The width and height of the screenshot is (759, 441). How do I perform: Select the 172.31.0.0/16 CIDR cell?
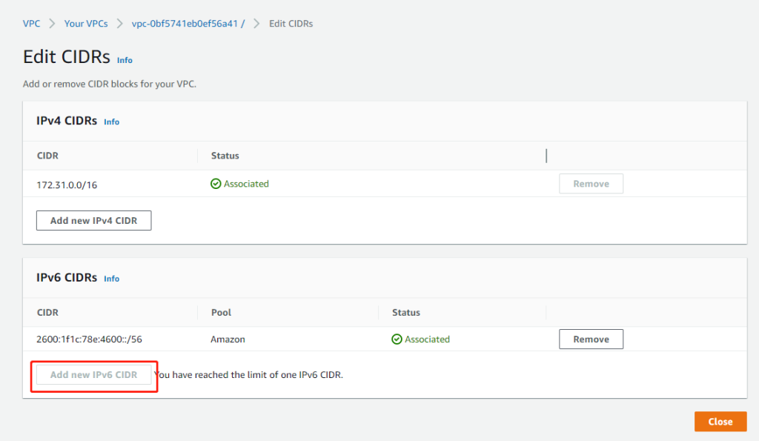(x=67, y=185)
